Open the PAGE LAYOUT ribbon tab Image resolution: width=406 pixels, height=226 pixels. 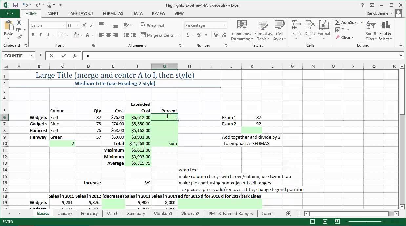point(81,14)
